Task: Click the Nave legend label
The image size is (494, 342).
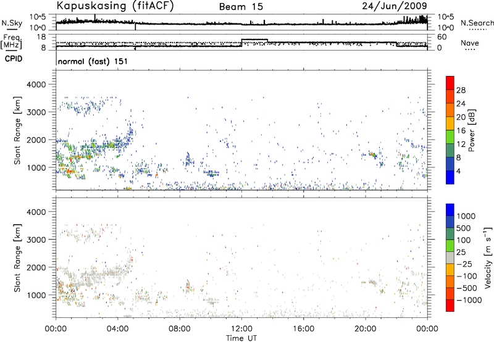Action: coord(470,43)
